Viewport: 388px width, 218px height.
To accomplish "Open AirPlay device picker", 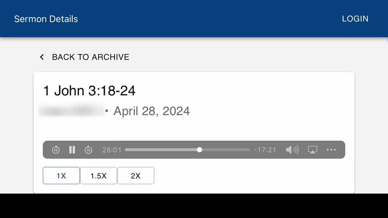I will click(x=313, y=150).
